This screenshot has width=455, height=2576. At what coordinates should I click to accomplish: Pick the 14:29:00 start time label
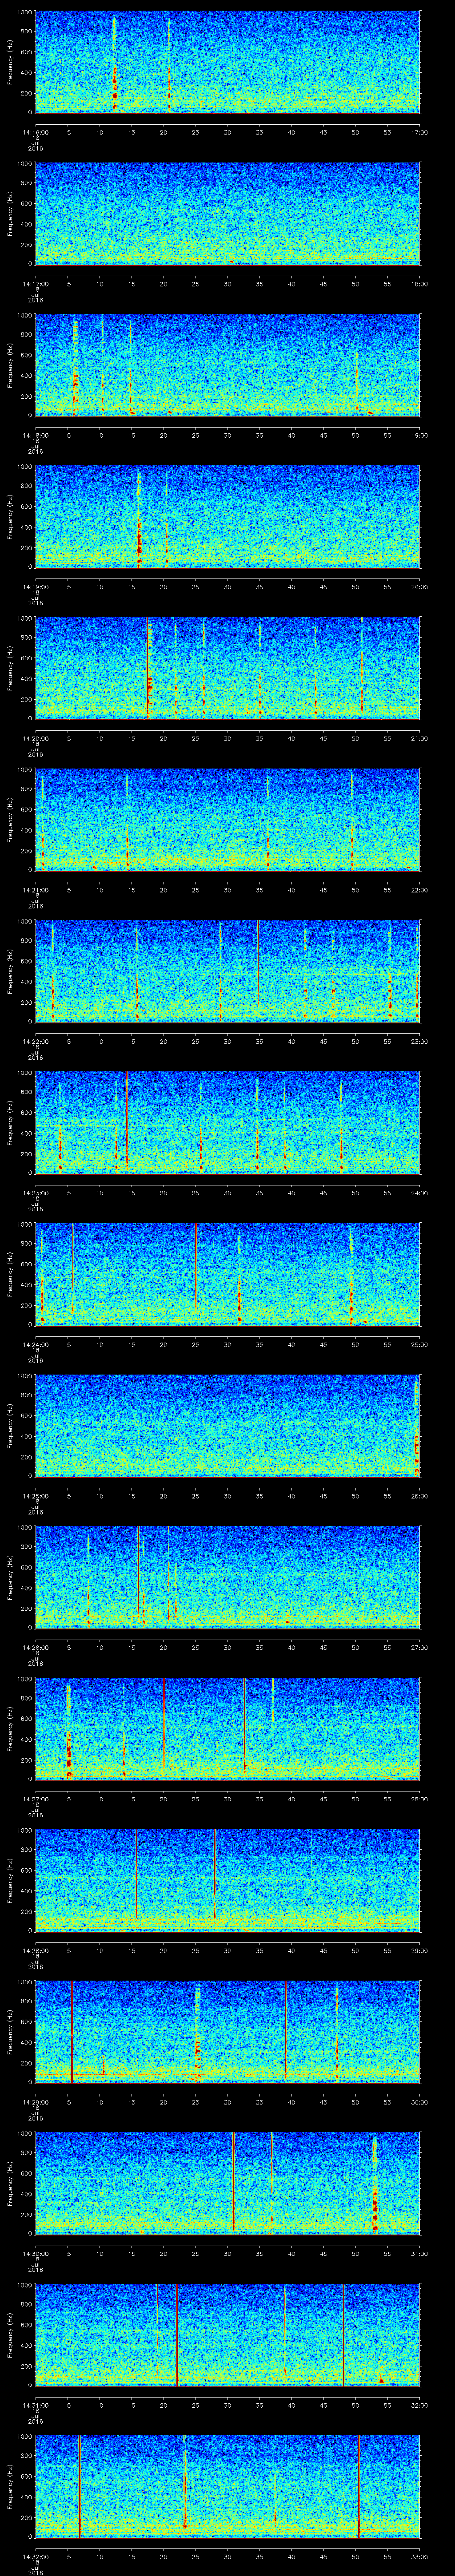35,2102
